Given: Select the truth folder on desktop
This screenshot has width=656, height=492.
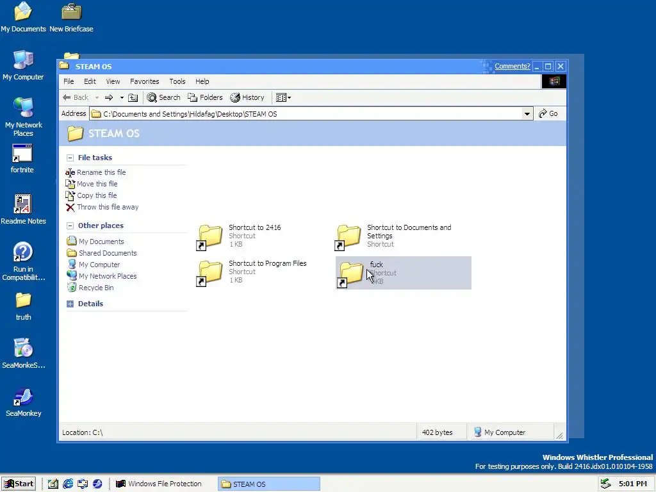Looking at the screenshot, I should [23, 306].
